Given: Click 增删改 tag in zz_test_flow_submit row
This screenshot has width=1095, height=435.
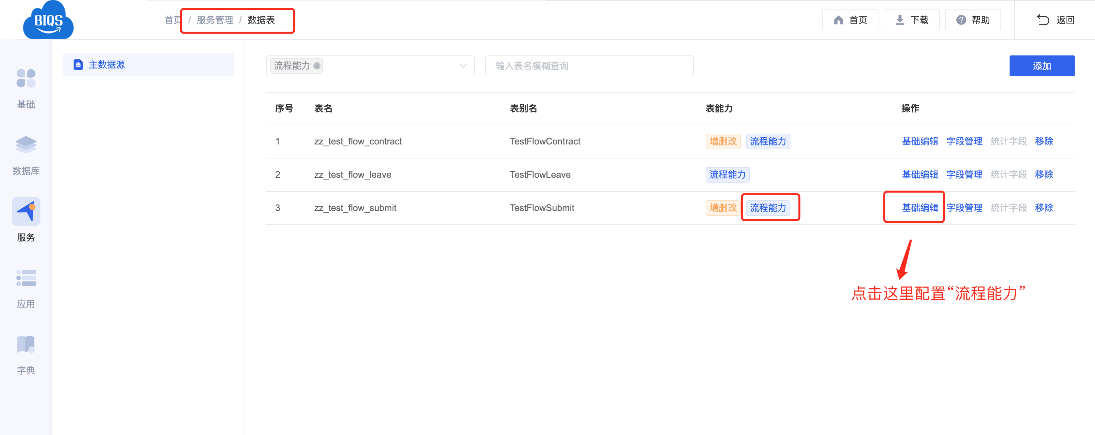Looking at the screenshot, I should [x=723, y=207].
